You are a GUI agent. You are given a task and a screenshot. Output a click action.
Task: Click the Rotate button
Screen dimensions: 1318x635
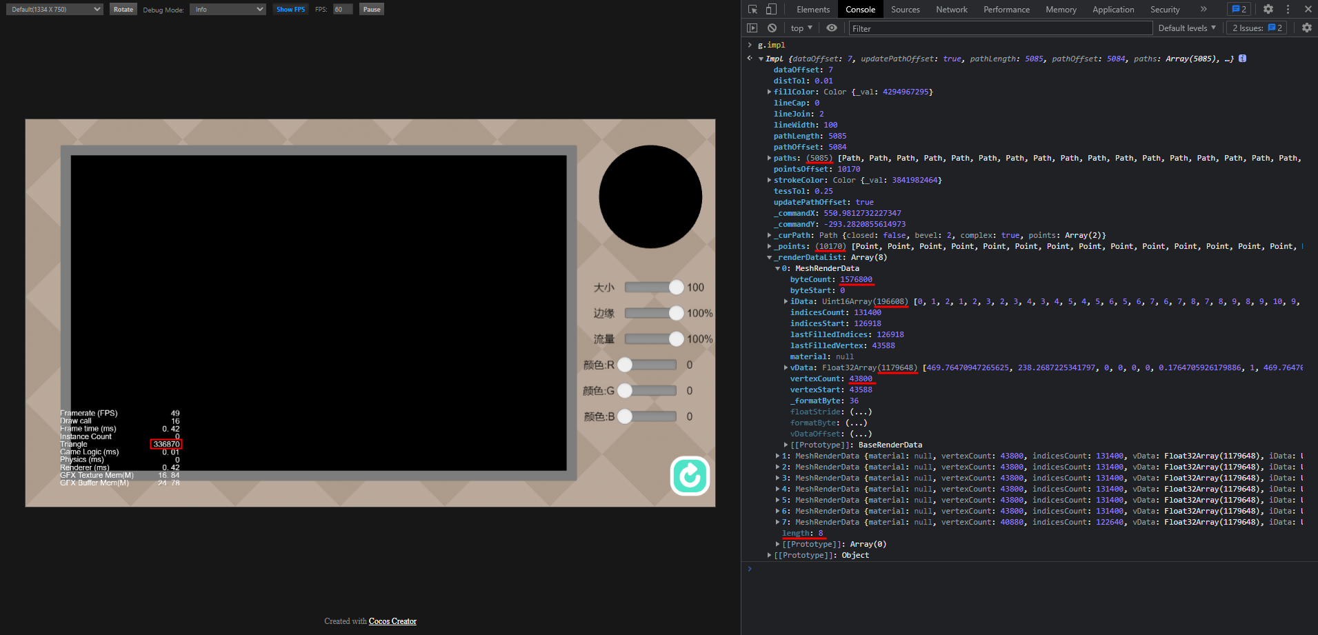(x=123, y=9)
